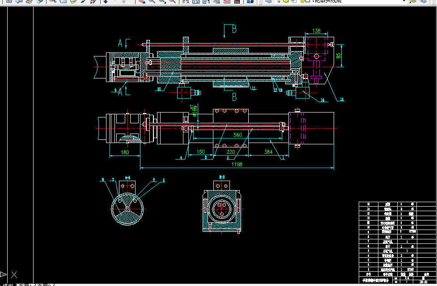Click the Zoom Previous magnifier
This screenshot has width=437, height=286.
point(173,1)
